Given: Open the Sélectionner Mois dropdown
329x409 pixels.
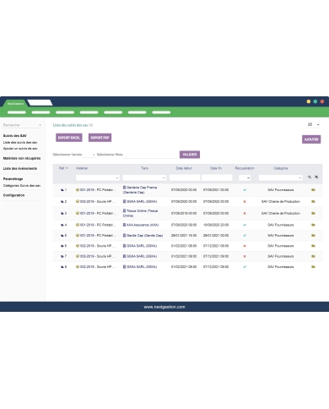Looking at the screenshot, I should pyautogui.click(x=151, y=155).
